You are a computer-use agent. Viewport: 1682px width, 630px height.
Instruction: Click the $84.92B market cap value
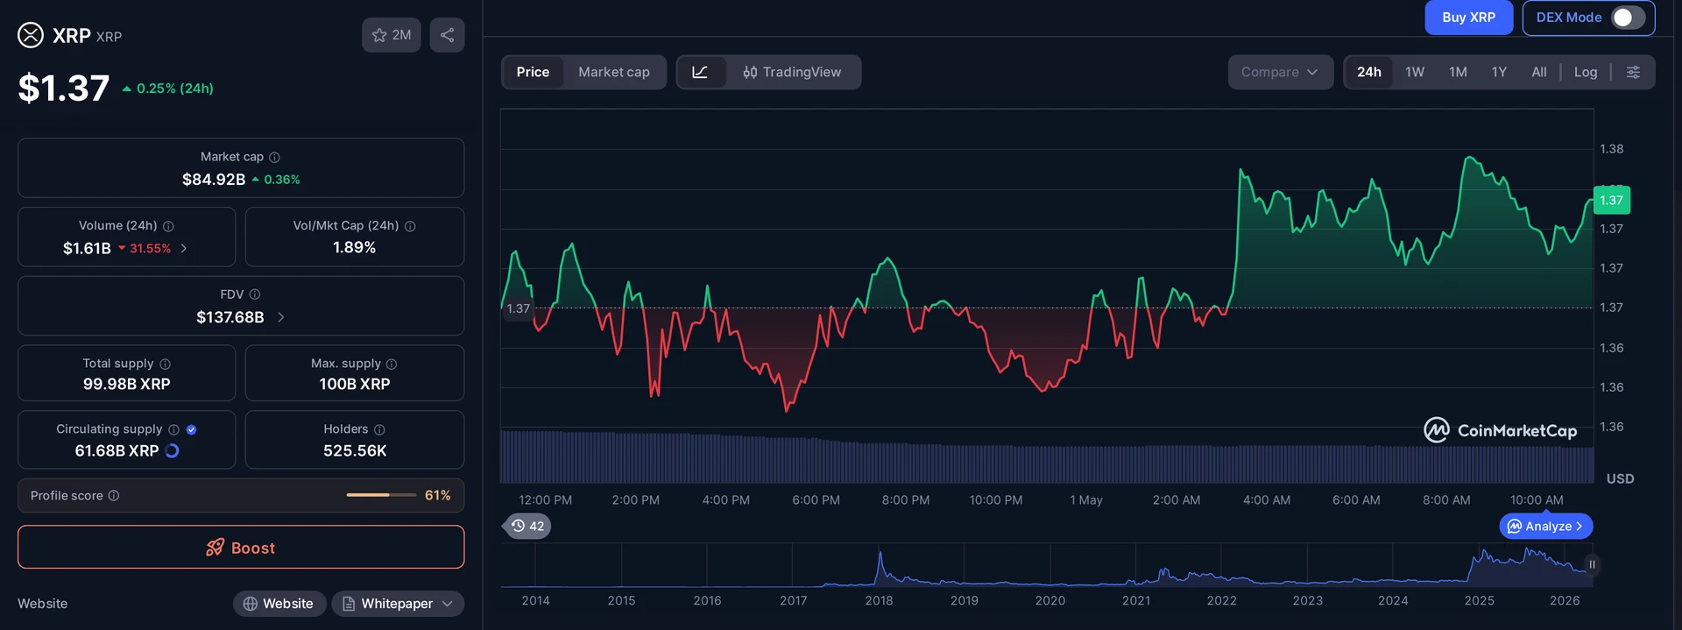pos(214,180)
